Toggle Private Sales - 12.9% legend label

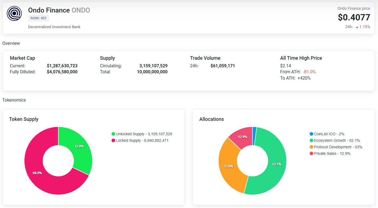(332, 153)
